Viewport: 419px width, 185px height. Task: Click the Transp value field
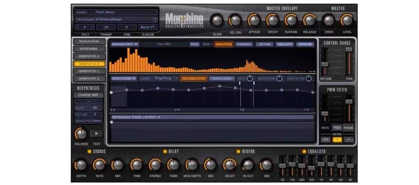106,27
